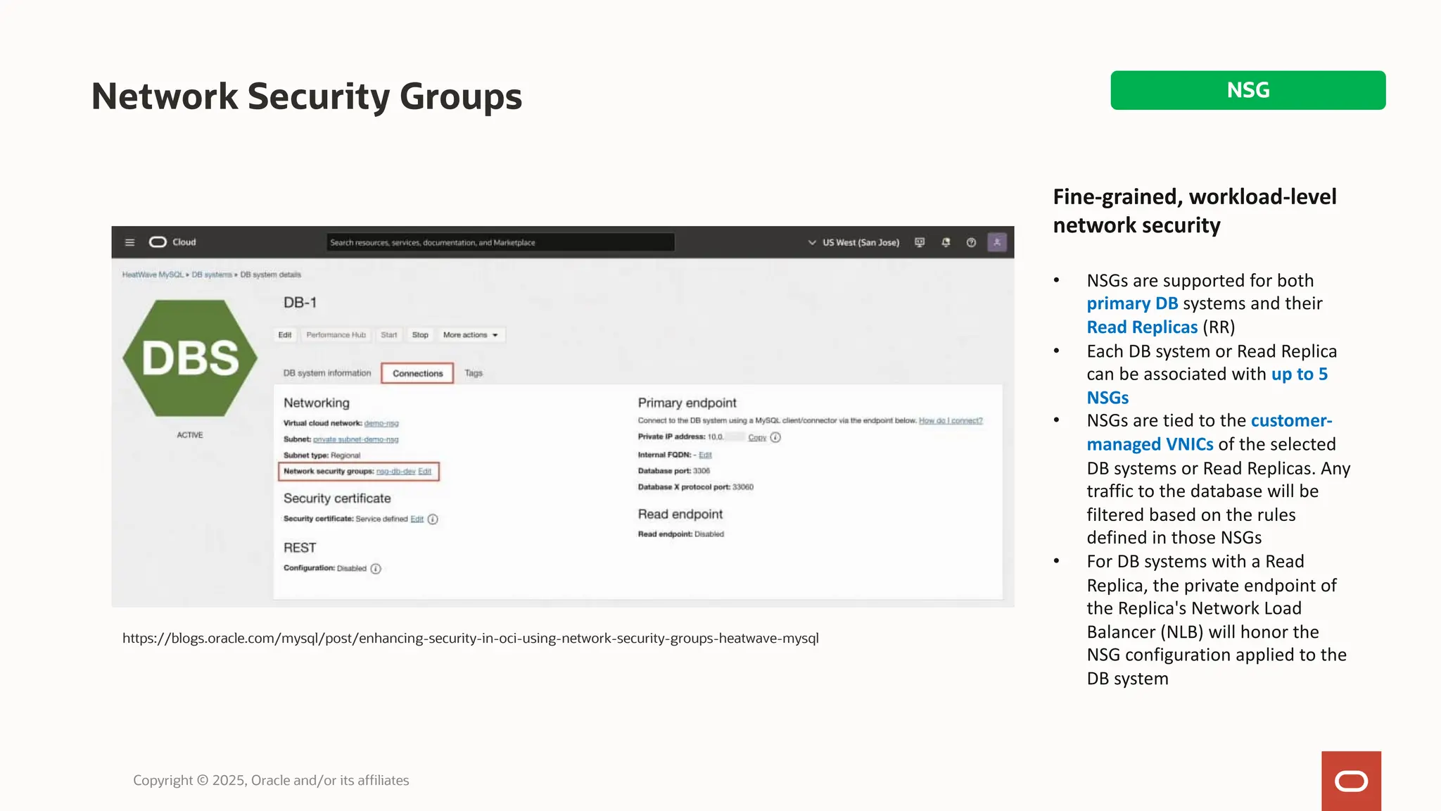The height and width of the screenshot is (811, 1441).
Task: Click the Oracle Cloud logo
Action: tap(172, 242)
